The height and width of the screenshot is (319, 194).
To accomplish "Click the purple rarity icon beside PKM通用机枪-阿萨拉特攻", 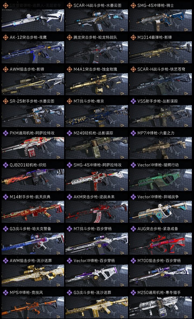I will pos(5,133).
